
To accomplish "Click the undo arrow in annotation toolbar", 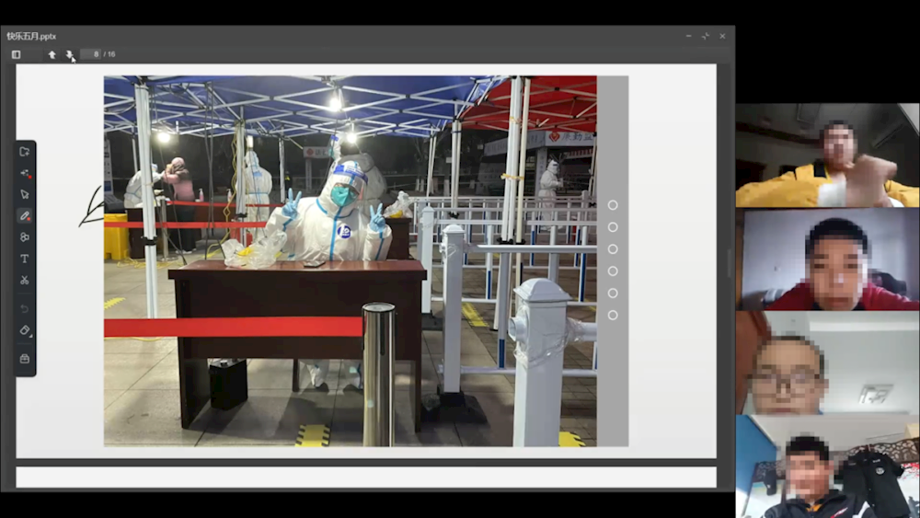I will click(x=25, y=308).
